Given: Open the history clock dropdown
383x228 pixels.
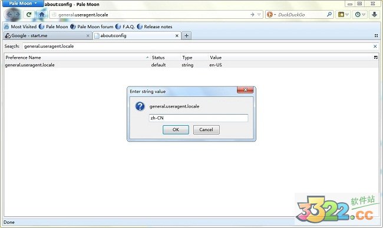Looking at the screenshot, I should click(360, 15).
